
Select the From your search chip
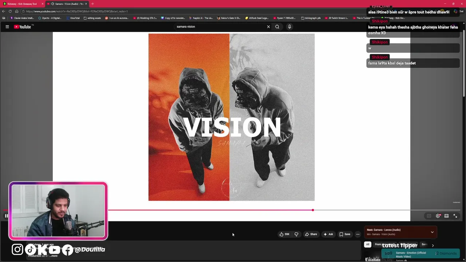[385, 245]
